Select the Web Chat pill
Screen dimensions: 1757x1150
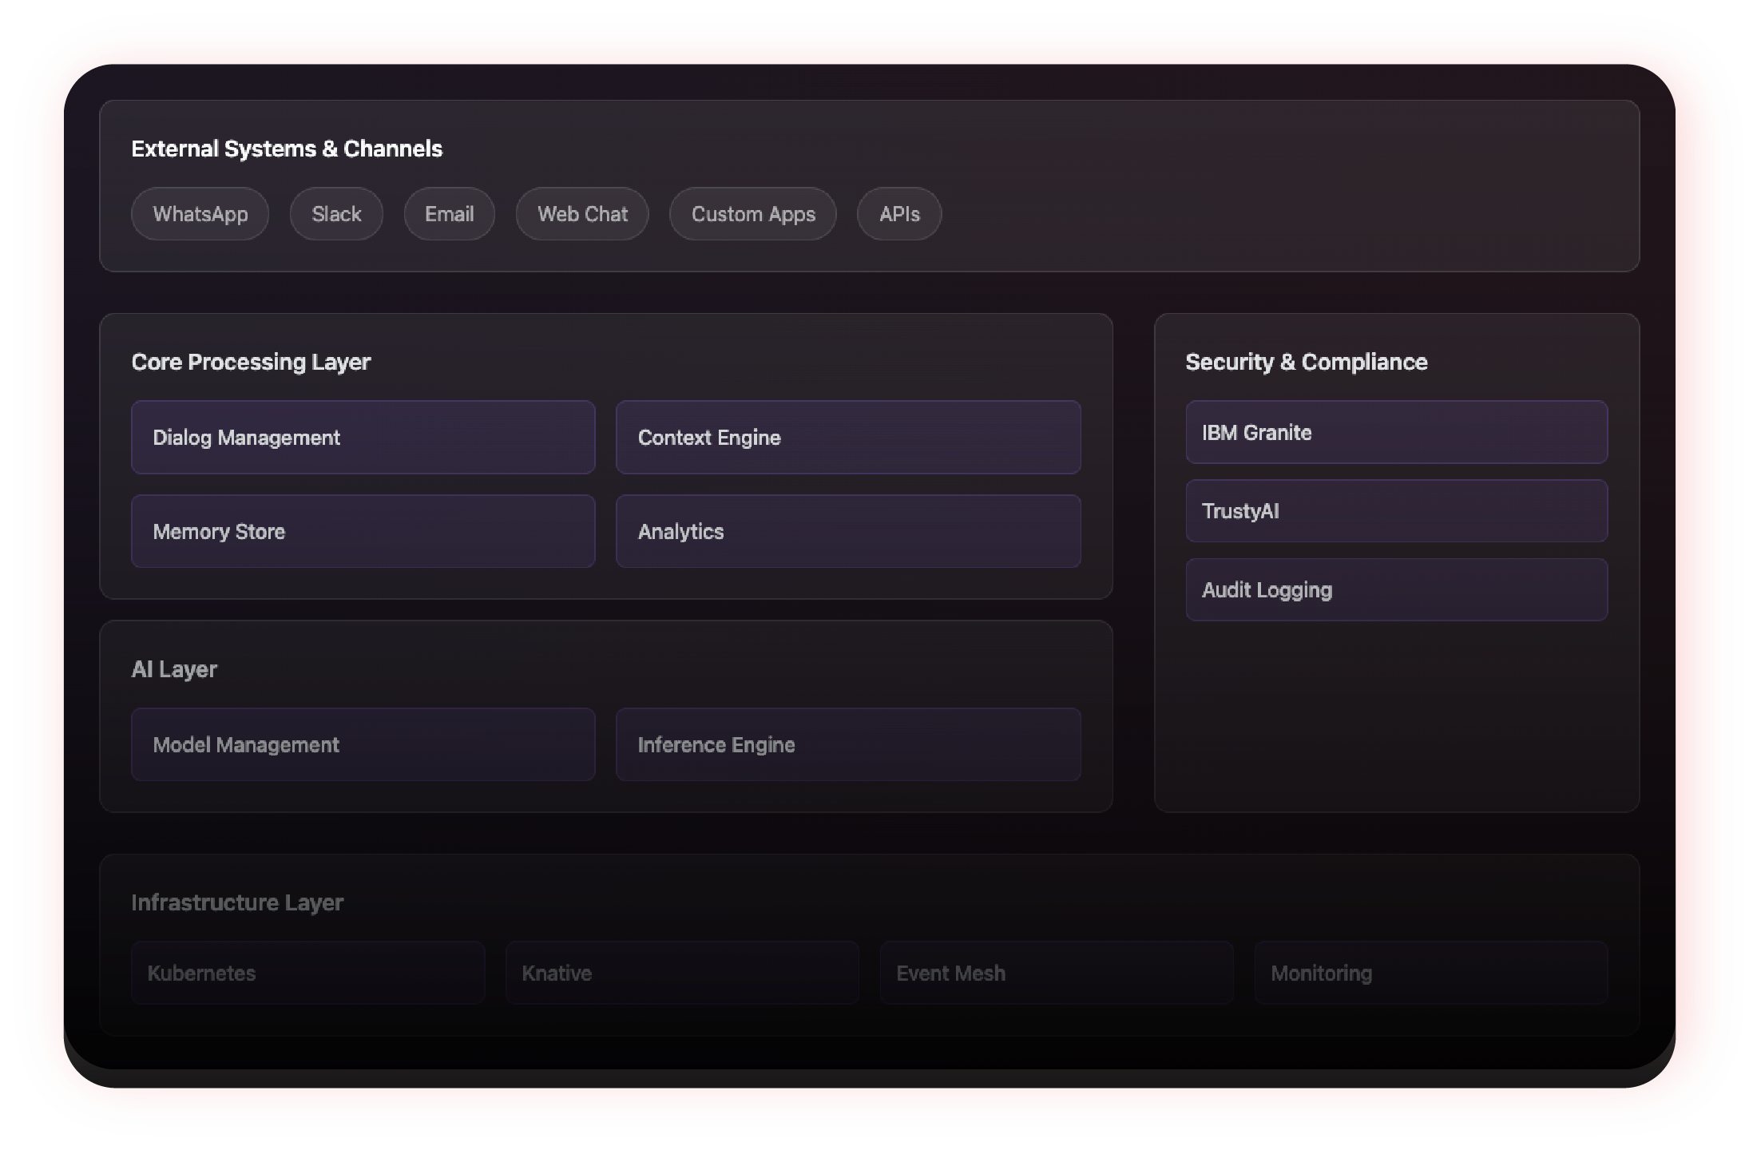click(x=582, y=214)
